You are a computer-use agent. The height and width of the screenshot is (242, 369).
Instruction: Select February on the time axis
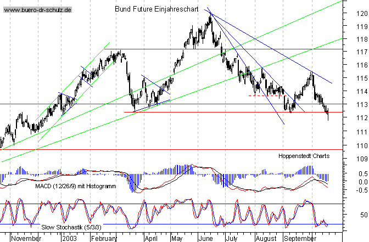pos(104,239)
